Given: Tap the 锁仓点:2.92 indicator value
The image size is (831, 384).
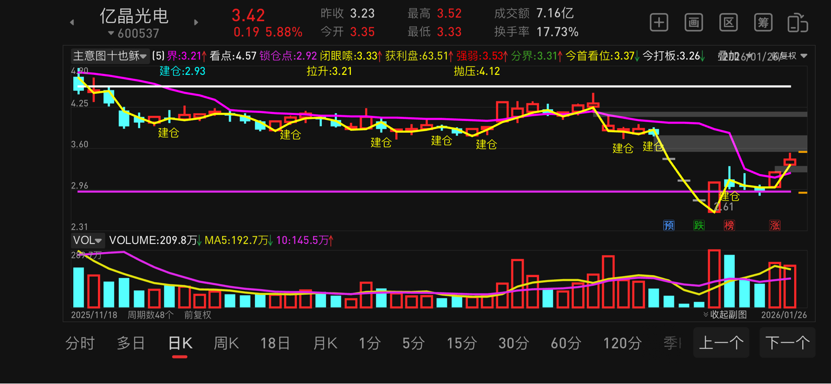Looking at the screenshot, I should [x=288, y=56].
